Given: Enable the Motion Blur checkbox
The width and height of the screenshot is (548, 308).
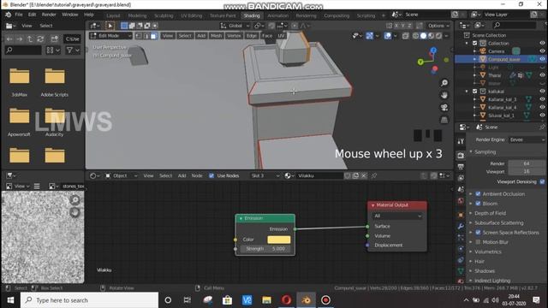Looking at the screenshot, I should click(478, 241).
